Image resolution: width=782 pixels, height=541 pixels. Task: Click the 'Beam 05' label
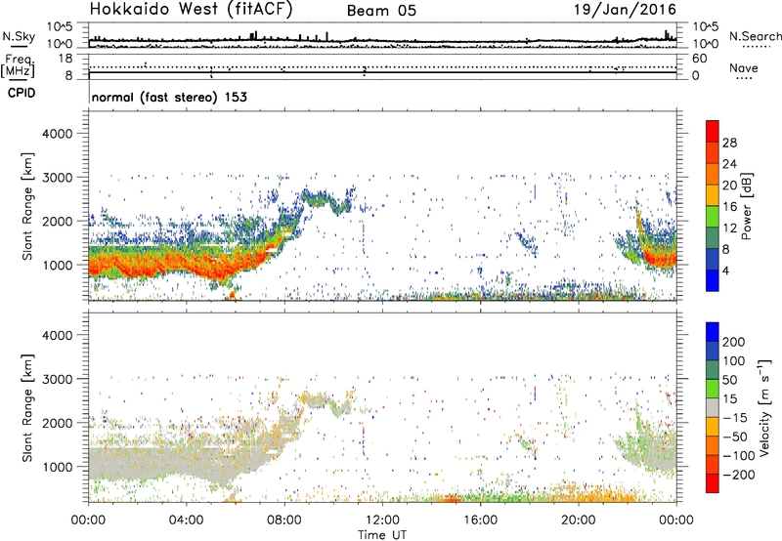click(x=381, y=11)
